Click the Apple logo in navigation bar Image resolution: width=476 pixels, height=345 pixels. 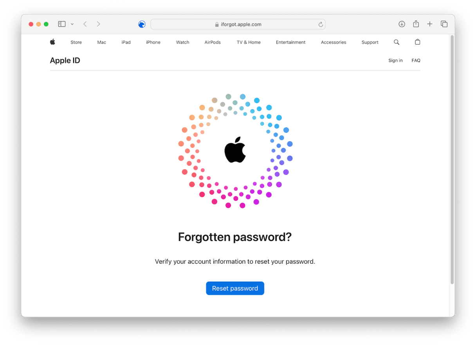tap(52, 42)
